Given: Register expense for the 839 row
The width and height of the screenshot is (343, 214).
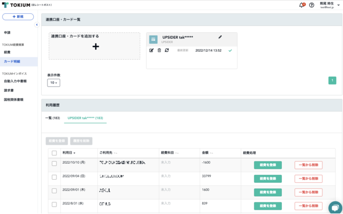Looking at the screenshot, I should tap(268, 206).
